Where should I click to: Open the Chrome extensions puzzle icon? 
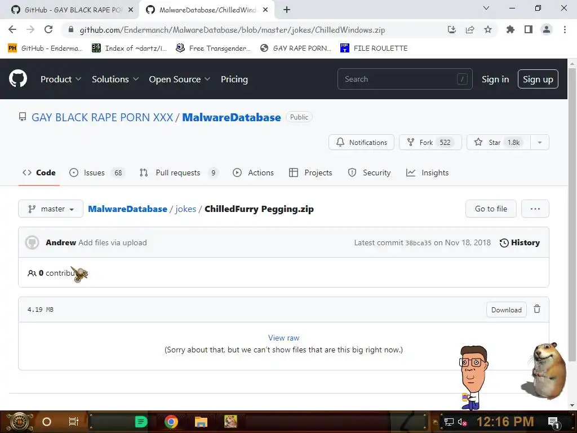(510, 29)
